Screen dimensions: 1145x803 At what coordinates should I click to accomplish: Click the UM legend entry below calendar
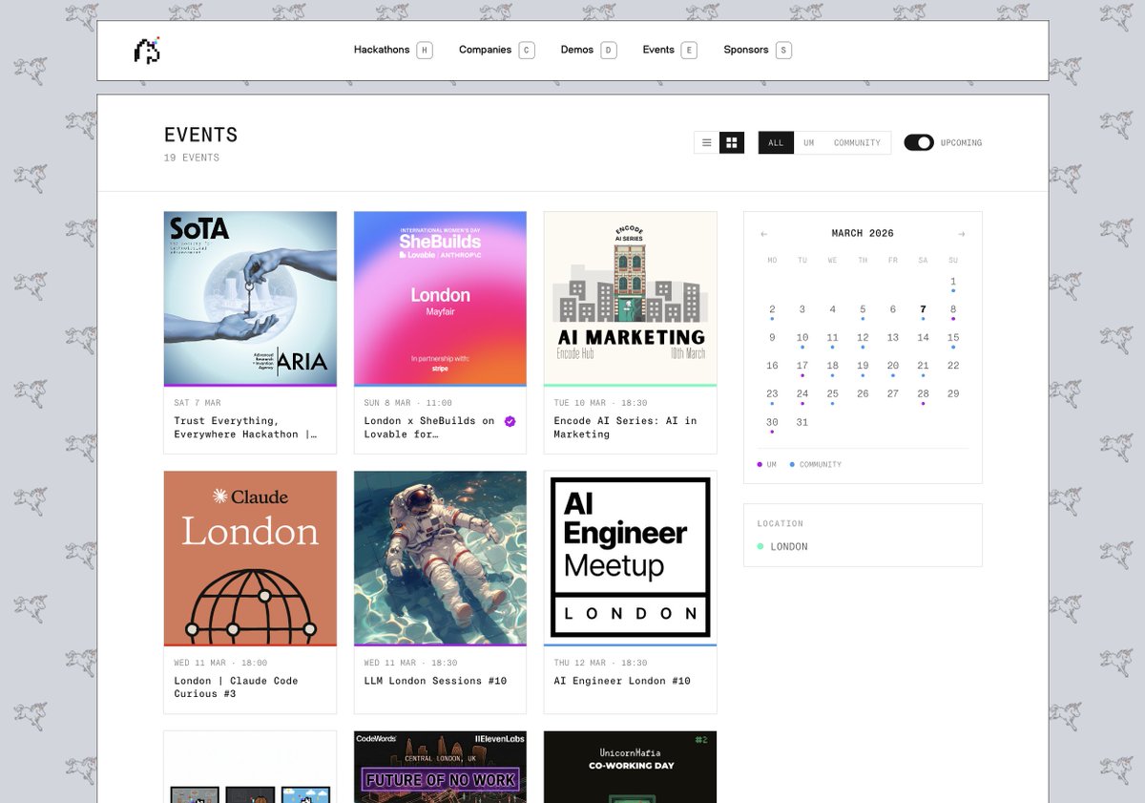(767, 465)
